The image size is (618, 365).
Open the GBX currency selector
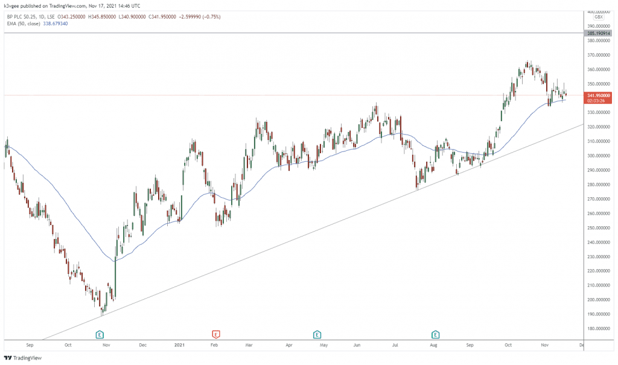point(599,17)
